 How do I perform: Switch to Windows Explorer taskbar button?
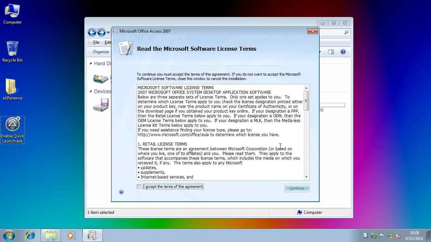coord(51,235)
